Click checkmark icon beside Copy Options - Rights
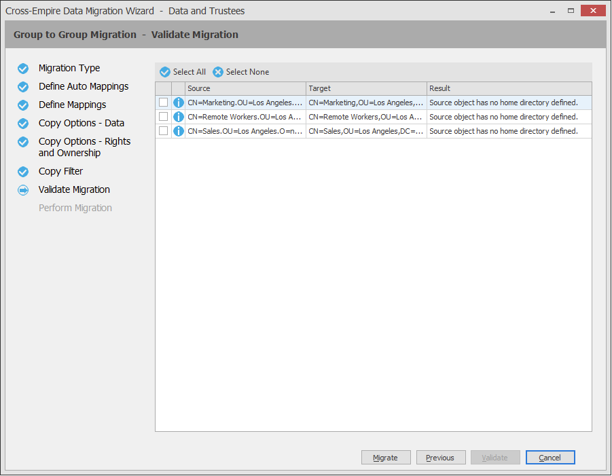612x476 pixels. coord(23,142)
